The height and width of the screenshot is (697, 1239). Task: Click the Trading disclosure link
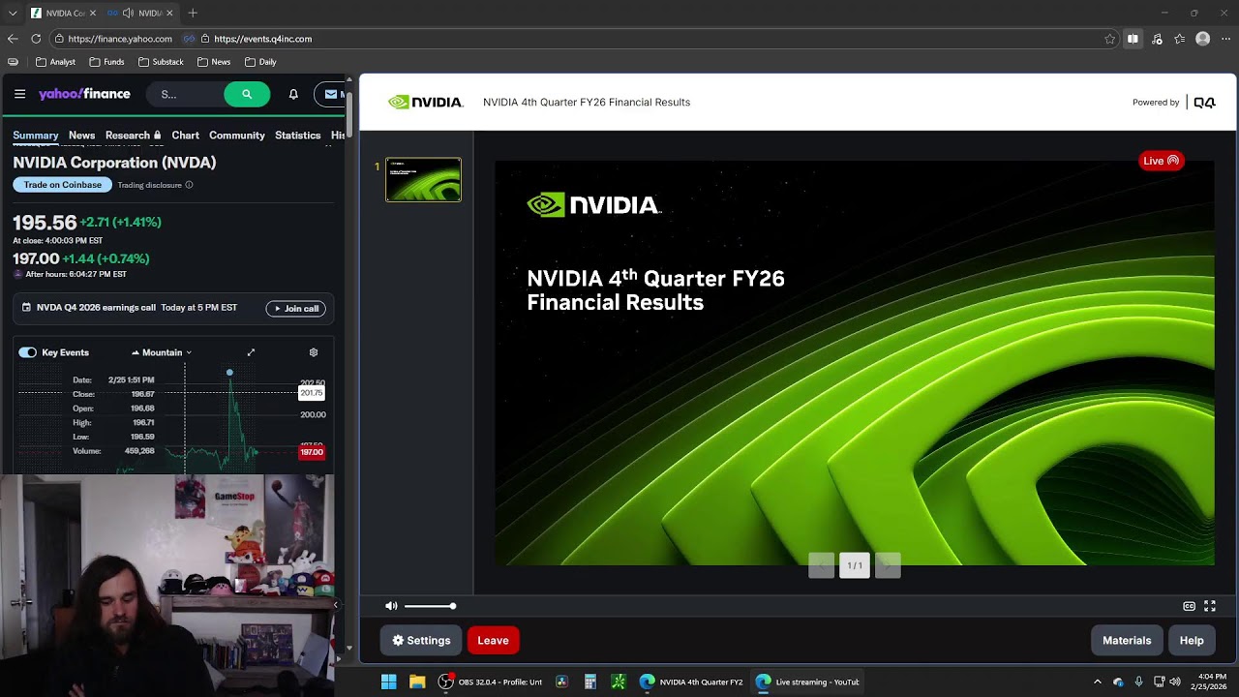coord(149,185)
